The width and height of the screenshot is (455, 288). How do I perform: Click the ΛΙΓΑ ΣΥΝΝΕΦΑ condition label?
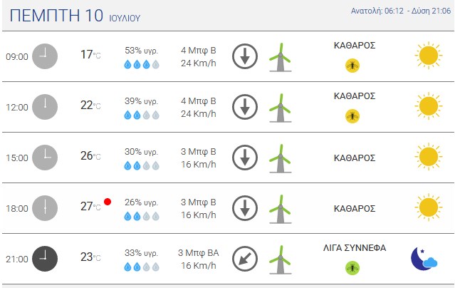(x=355, y=248)
